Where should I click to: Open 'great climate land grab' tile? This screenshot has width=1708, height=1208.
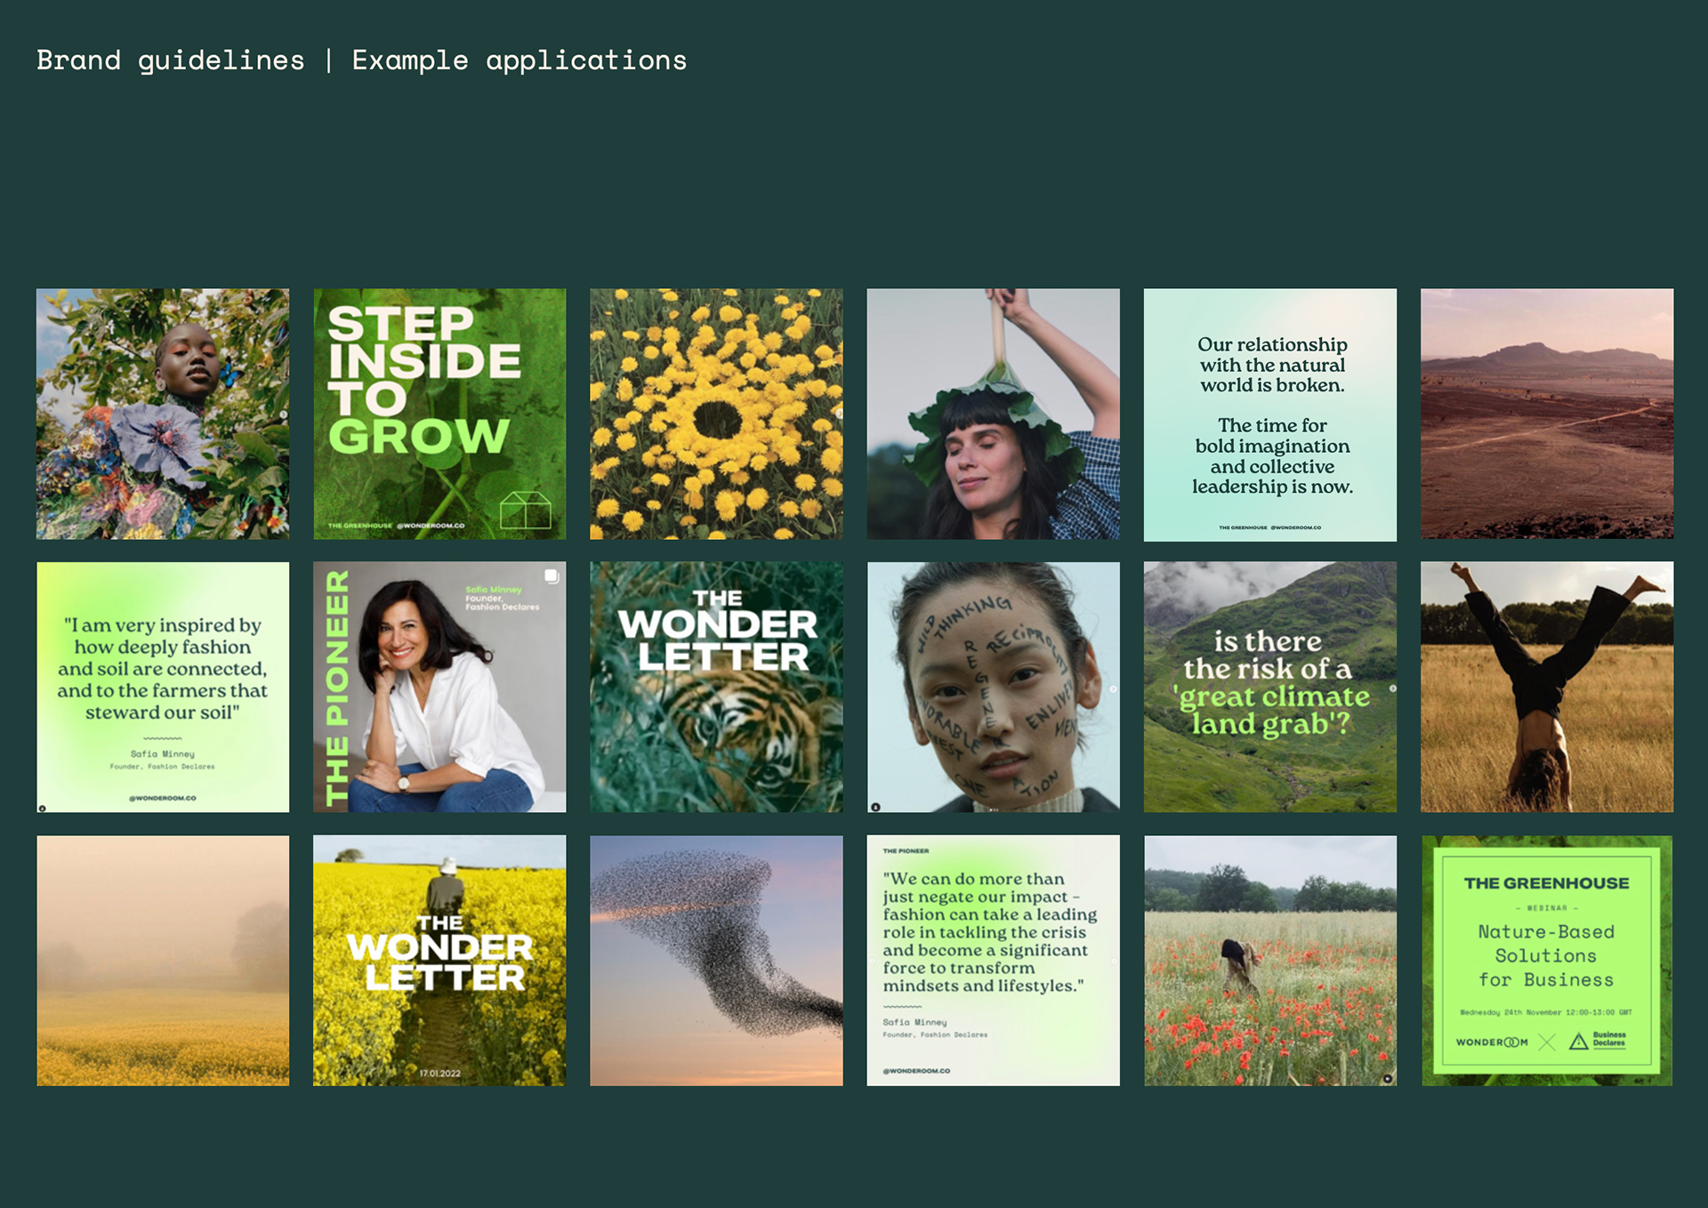coord(1269,686)
